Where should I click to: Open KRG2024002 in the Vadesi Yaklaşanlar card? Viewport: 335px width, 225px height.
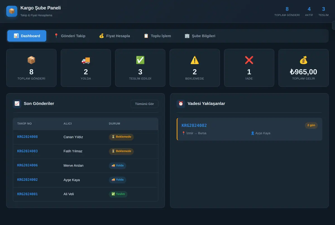pos(194,125)
